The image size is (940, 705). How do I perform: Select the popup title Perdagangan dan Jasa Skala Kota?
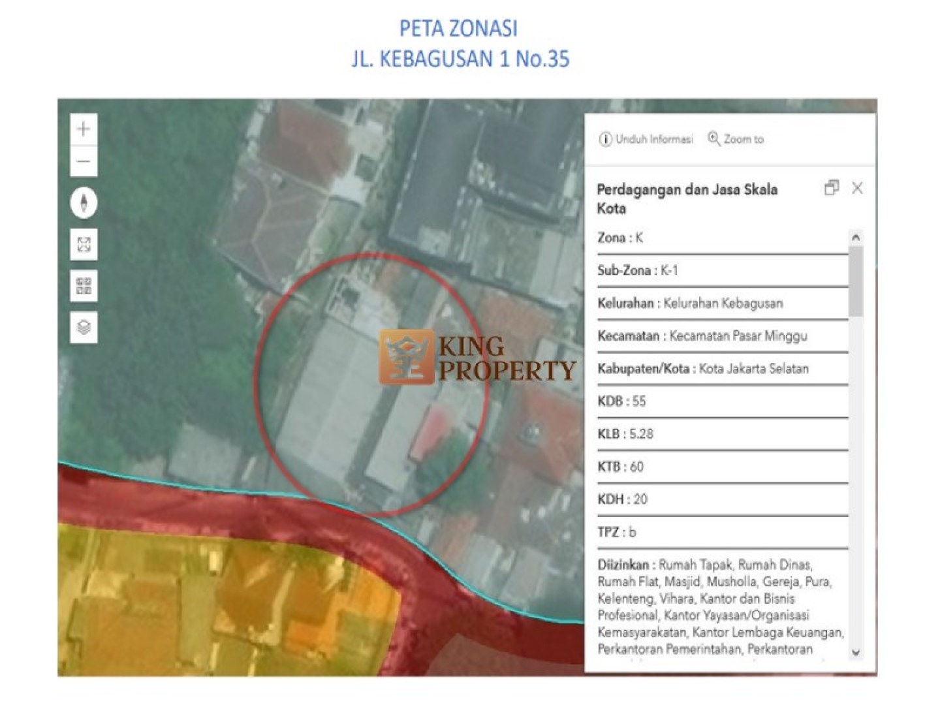point(687,199)
